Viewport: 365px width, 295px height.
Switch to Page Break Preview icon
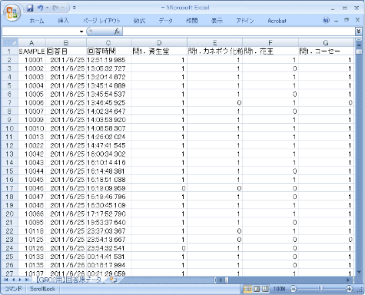point(265,289)
